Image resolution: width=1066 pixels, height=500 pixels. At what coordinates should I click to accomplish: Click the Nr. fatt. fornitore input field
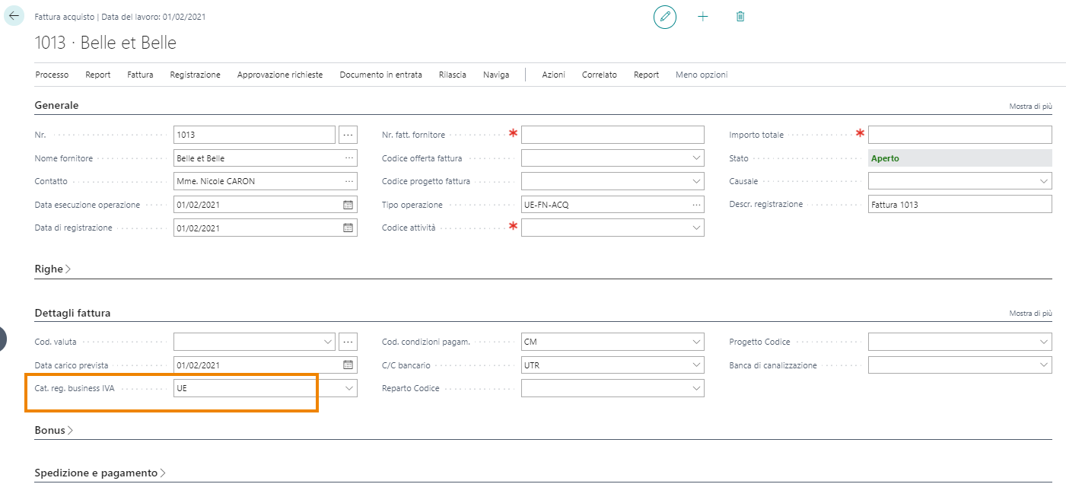coord(613,135)
